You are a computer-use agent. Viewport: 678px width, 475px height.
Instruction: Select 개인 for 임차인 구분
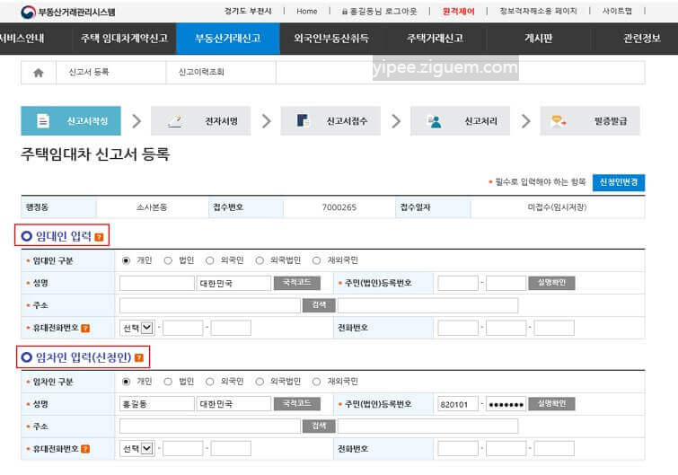click(x=126, y=382)
